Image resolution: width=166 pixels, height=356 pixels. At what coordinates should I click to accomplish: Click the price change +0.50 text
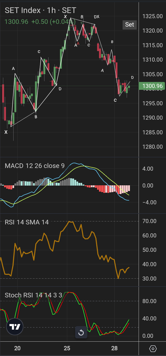(x=40, y=21)
